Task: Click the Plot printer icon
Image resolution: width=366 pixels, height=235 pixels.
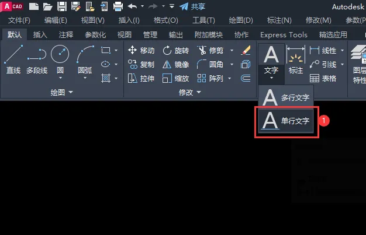Action: pyautogui.click(x=118, y=6)
